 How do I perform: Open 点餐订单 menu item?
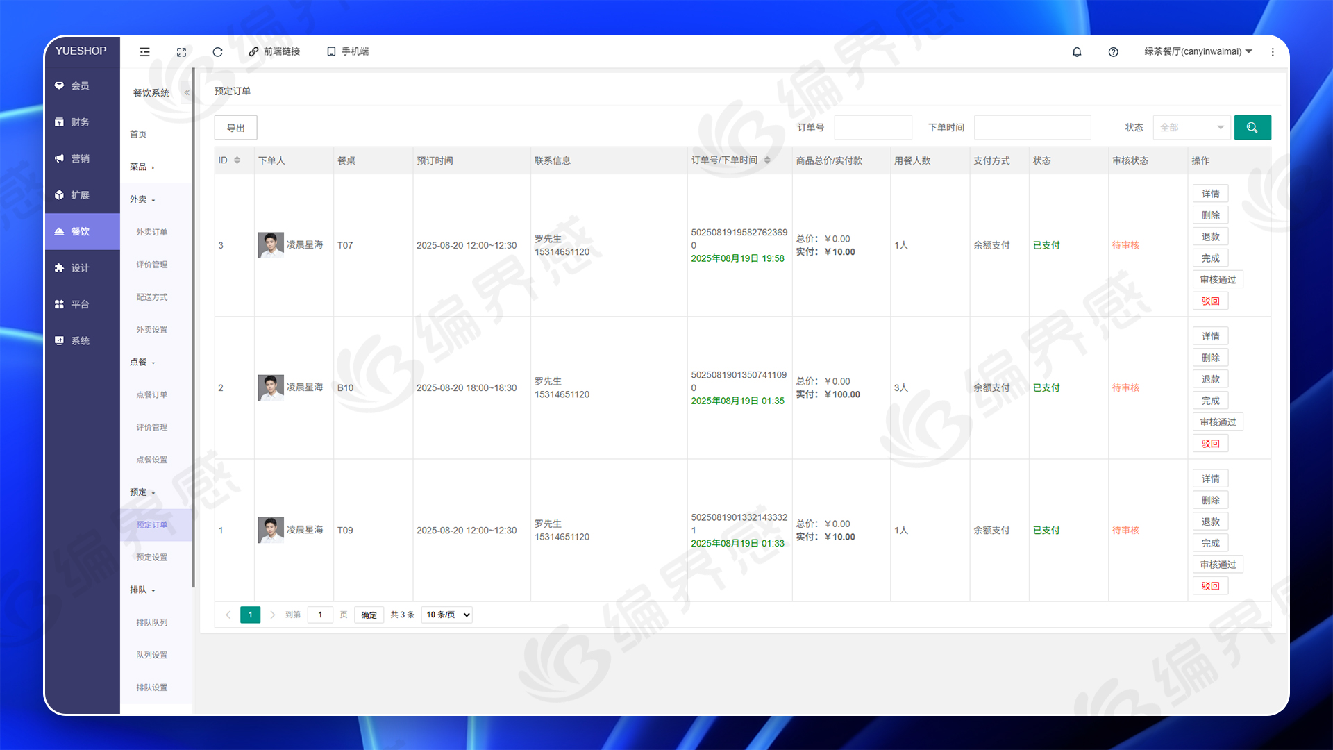coord(151,394)
